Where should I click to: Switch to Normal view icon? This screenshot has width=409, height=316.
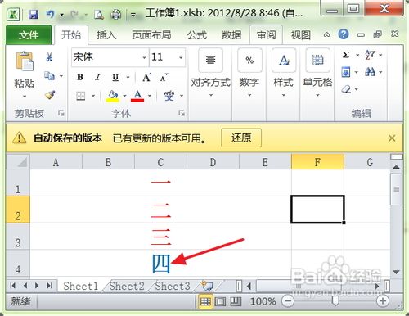click(x=205, y=301)
